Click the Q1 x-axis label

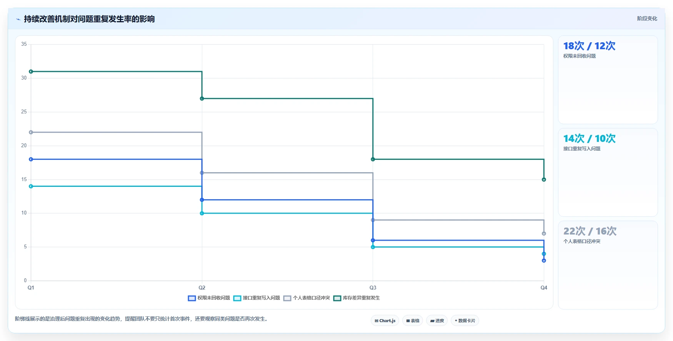click(x=31, y=288)
